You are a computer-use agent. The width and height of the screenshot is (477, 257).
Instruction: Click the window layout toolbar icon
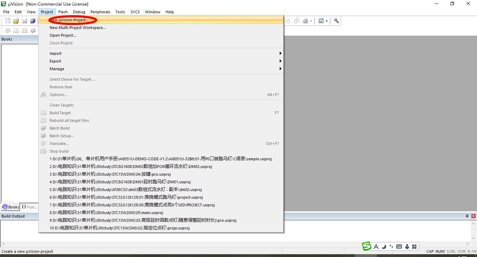tap(321, 21)
